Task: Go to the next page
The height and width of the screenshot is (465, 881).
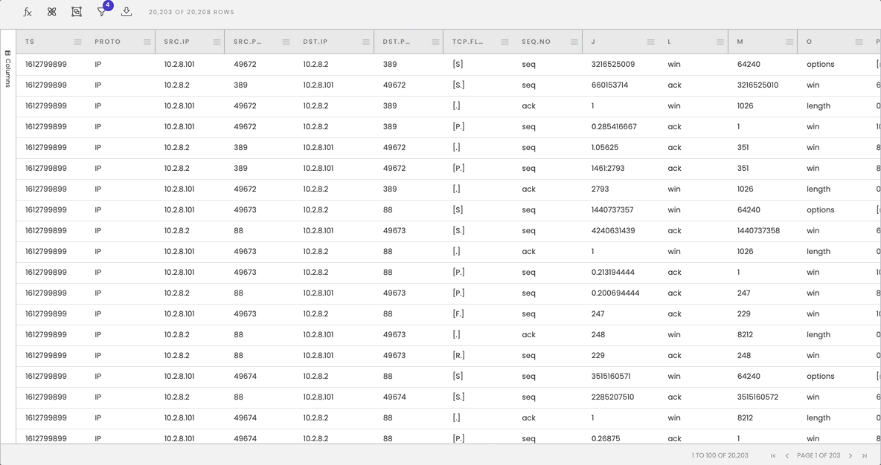Action: click(x=850, y=455)
